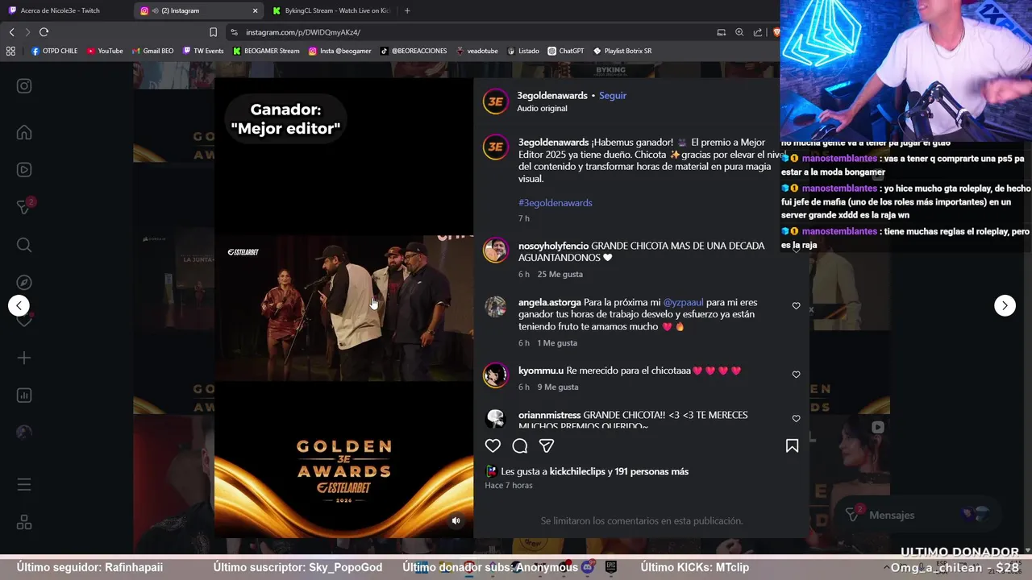Reload the page in browser
Screen dimensions: 1032x580
pyautogui.click(x=44, y=32)
